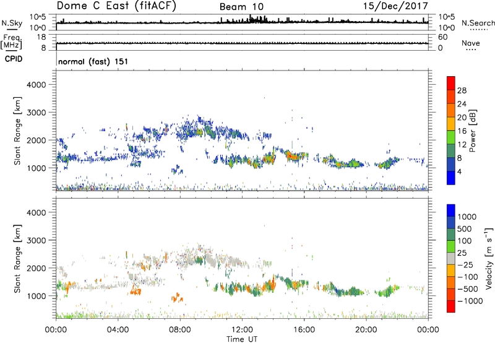Click '4000' on power plot range axis
The image size is (495, 343).
37,85
